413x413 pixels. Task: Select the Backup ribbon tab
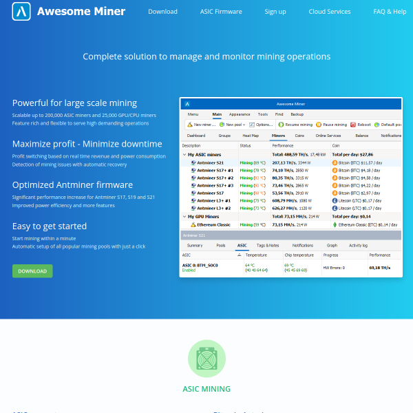pos(297,114)
